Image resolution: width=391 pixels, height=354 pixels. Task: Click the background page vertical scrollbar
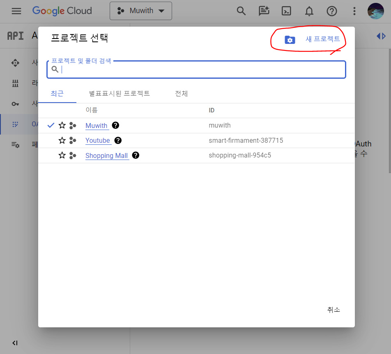pos(390,111)
